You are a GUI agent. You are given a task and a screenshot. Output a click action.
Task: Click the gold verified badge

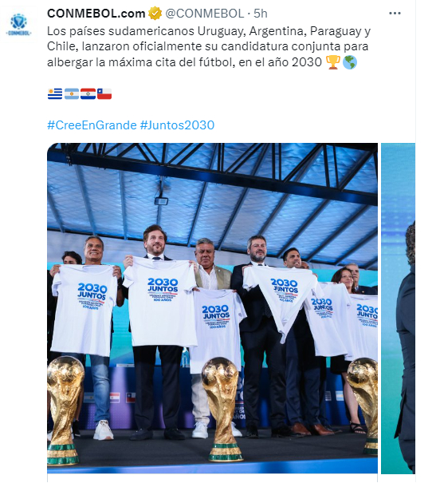pyautogui.click(x=155, y=14)
